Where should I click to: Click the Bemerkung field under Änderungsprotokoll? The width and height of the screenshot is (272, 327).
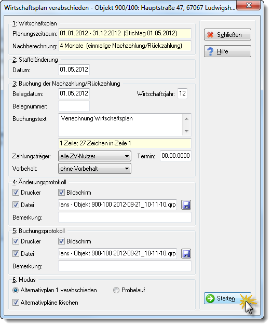pyautogui.click(x=125, y=217)
